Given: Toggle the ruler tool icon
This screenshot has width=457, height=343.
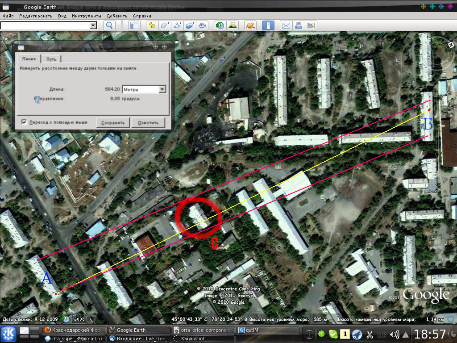Looking at the screenshot, I should click(268, 25).
